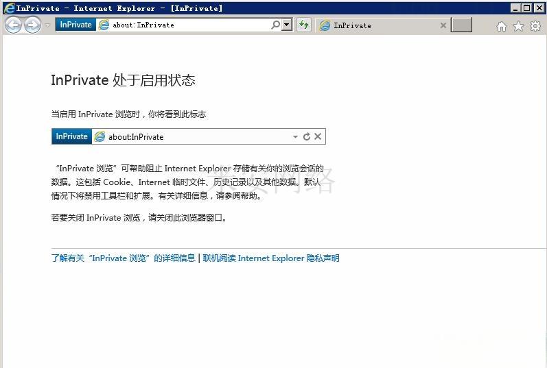
Task: Click the Back navigation arrow
Action: pos(14,25)
